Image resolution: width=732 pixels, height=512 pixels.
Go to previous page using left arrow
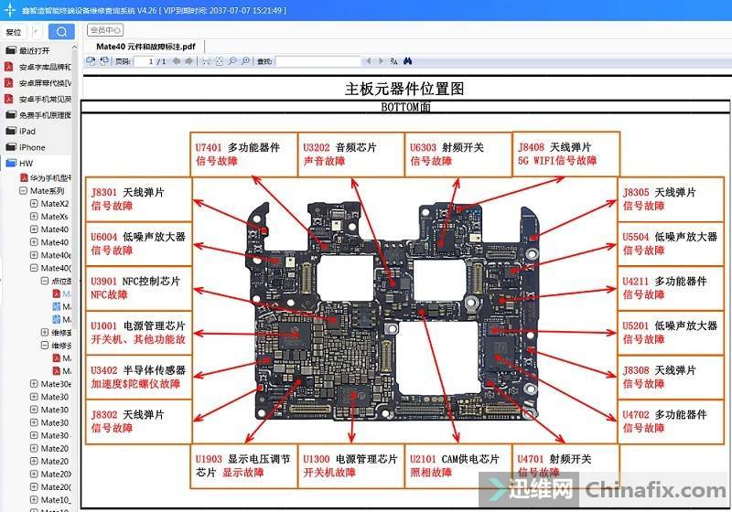(177, 61)
